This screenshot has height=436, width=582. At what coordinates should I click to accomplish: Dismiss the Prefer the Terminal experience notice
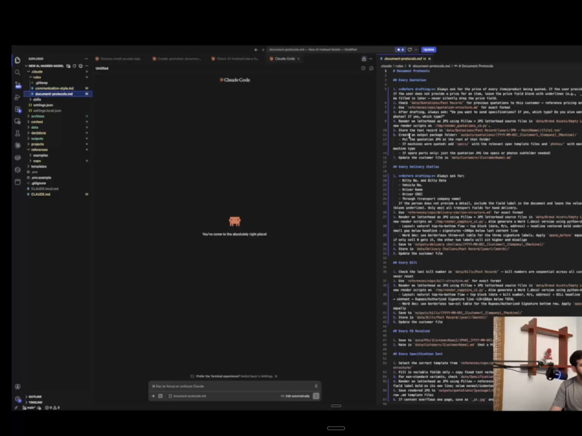[276, 376]
